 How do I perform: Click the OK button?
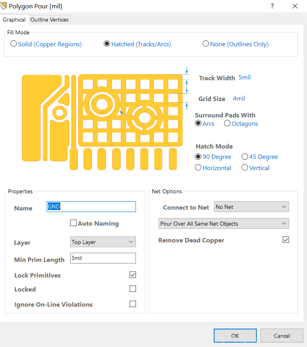click(x=235, y=335)
